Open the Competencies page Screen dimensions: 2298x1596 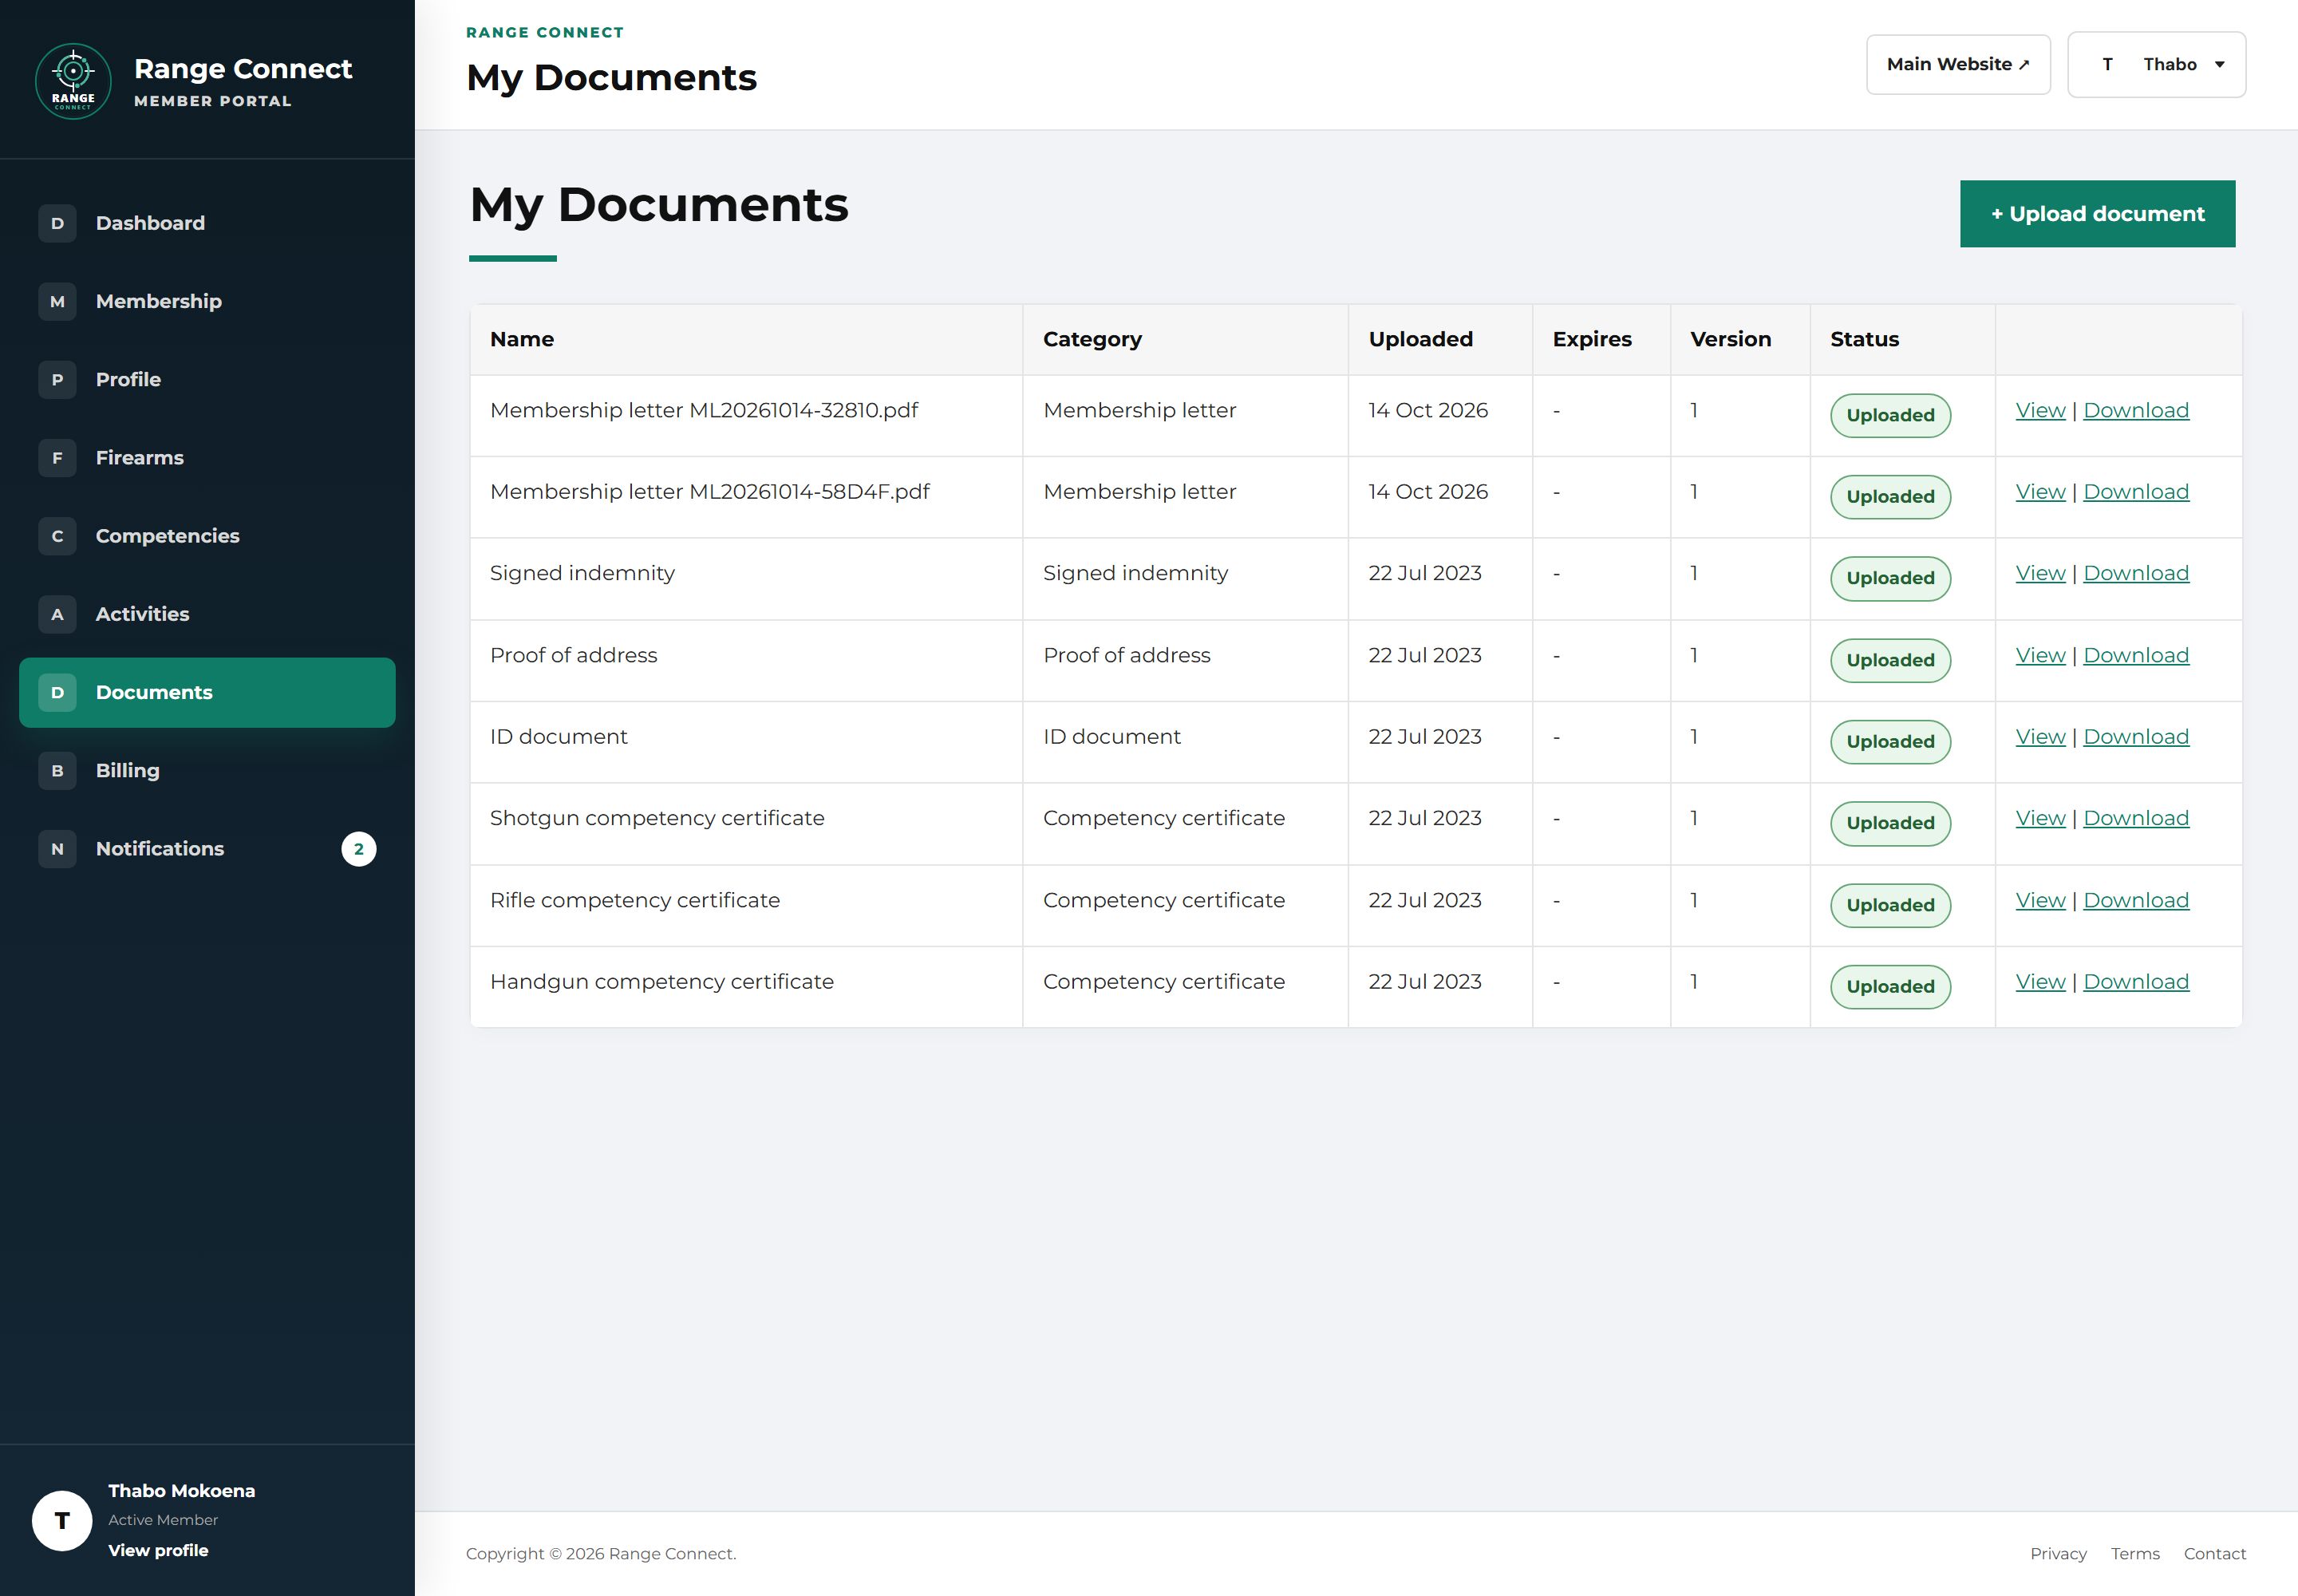pos(207,536)
